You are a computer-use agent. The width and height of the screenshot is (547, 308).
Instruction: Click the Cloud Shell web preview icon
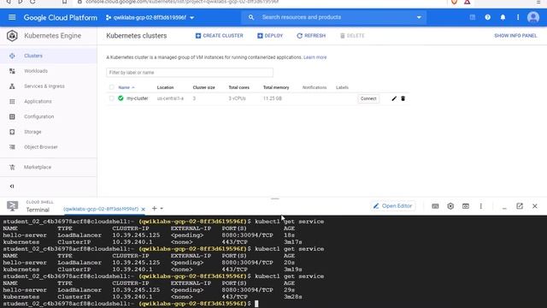click(466, 206)
